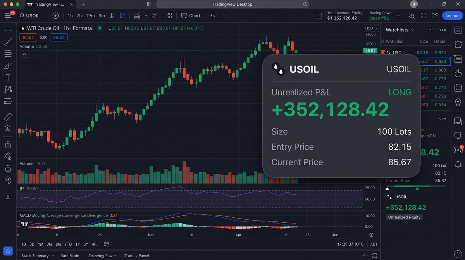The width and height of the screenshot is (465, 260).
Task: Toggle the square checkbox beside Total Account Equity
Action: click(319, 16)
